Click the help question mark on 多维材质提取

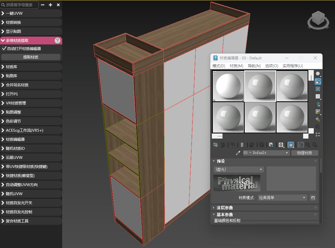(57, 40)
